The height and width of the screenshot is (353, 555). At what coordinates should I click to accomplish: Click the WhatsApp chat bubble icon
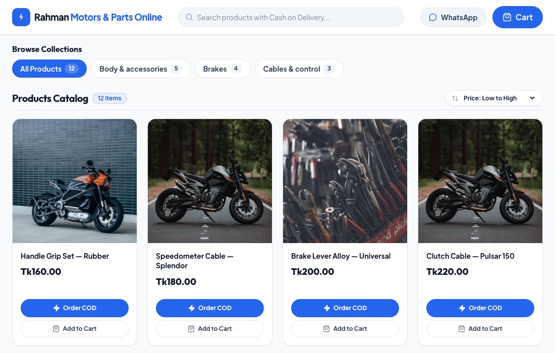(432, 17)
